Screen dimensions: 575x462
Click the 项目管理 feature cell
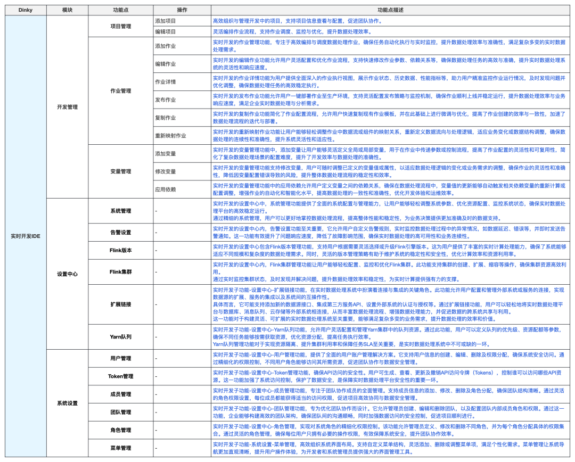pos(120,26)
